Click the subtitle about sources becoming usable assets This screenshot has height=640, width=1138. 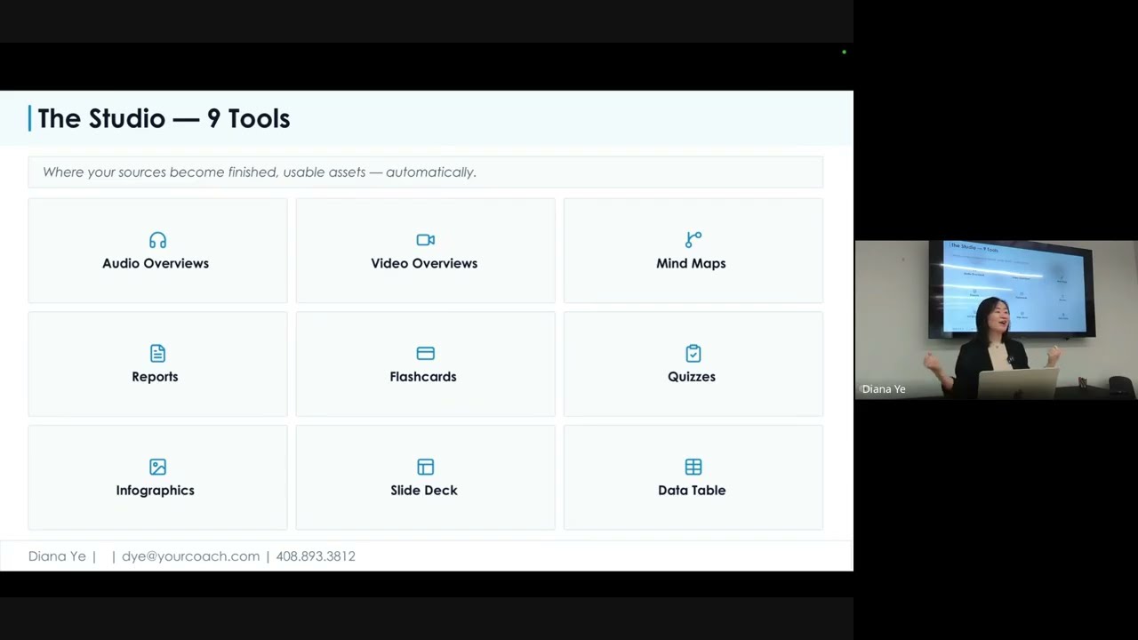pos(260,172)
